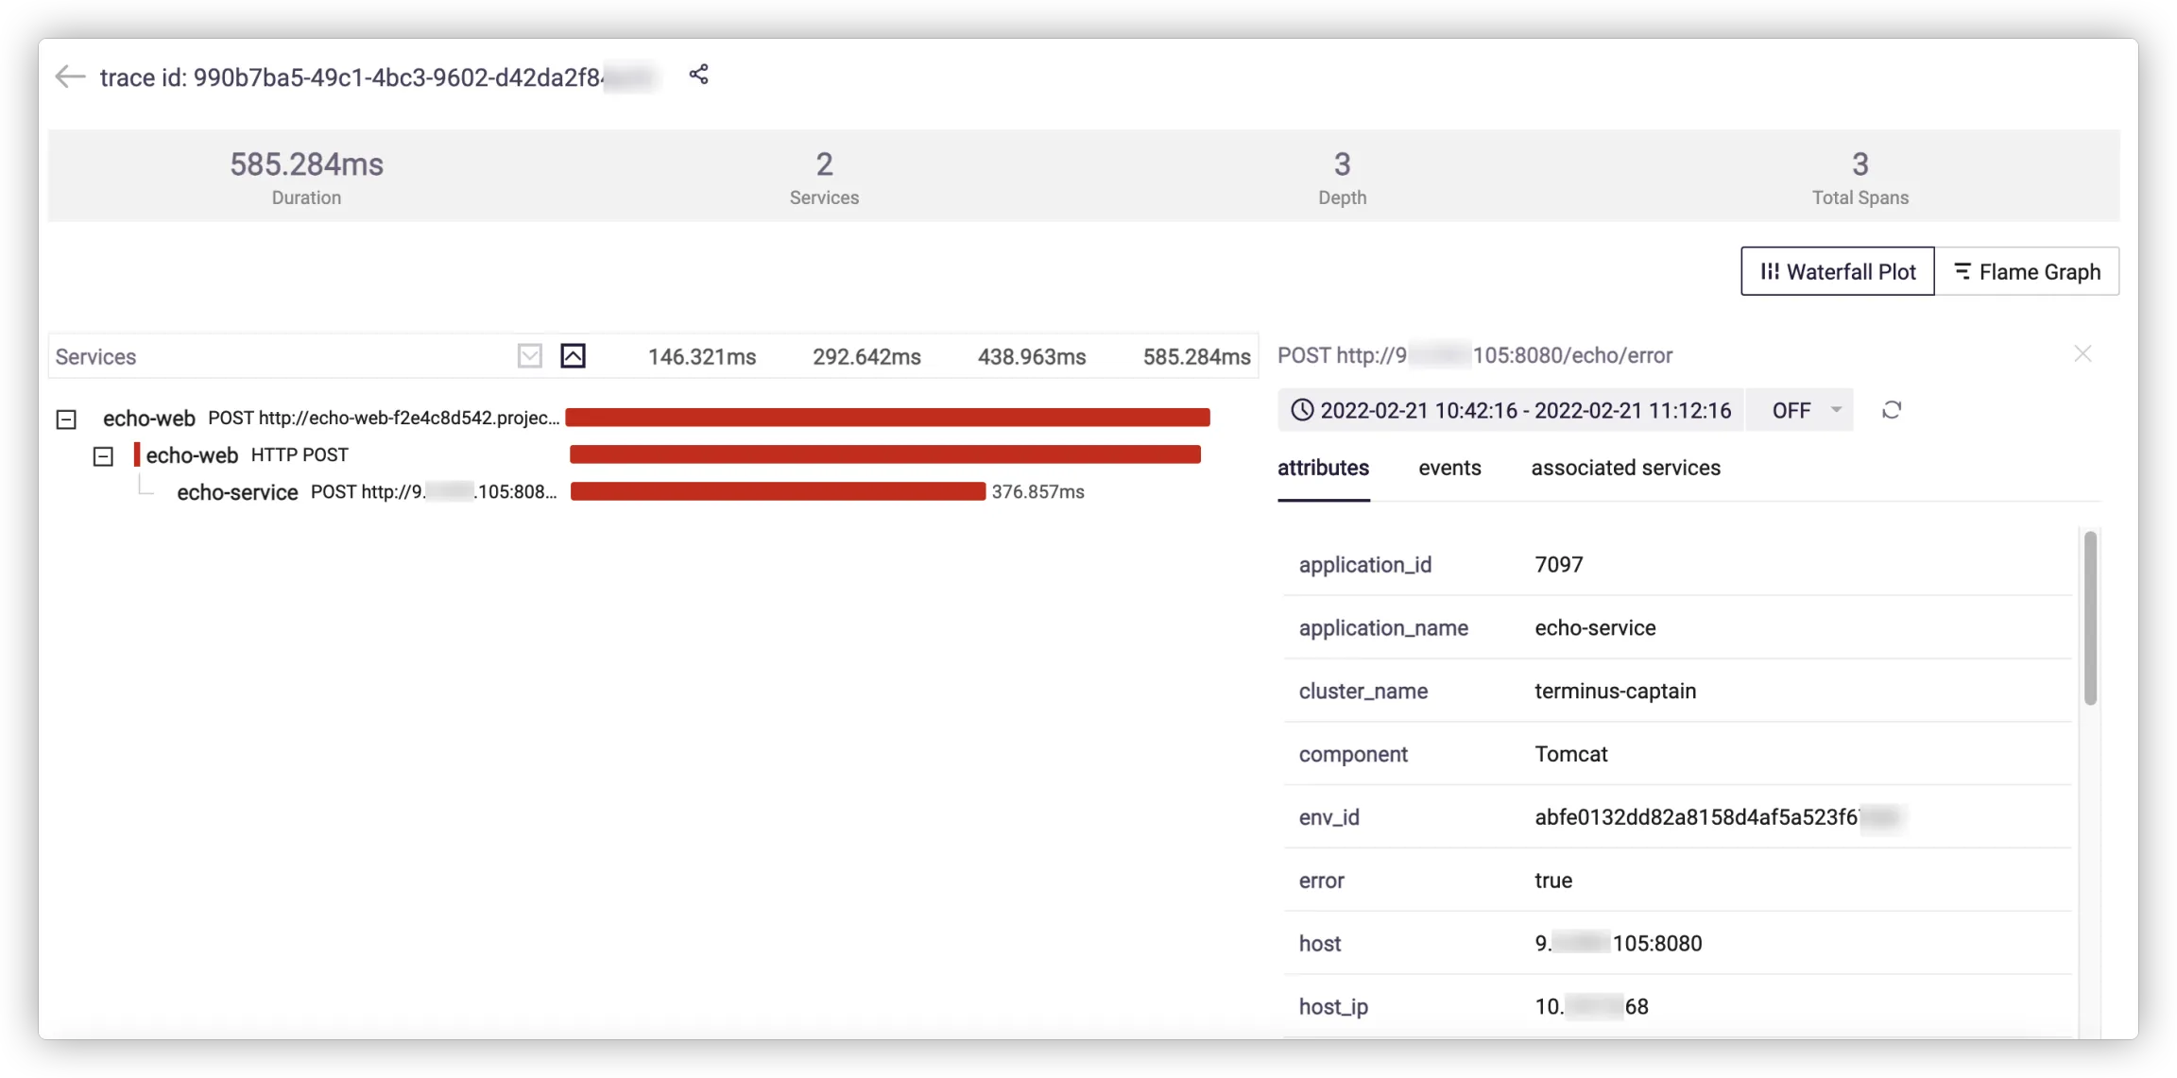Click the back arrow beside trace id
The image size is (2177, 1078).
point(70,77)
